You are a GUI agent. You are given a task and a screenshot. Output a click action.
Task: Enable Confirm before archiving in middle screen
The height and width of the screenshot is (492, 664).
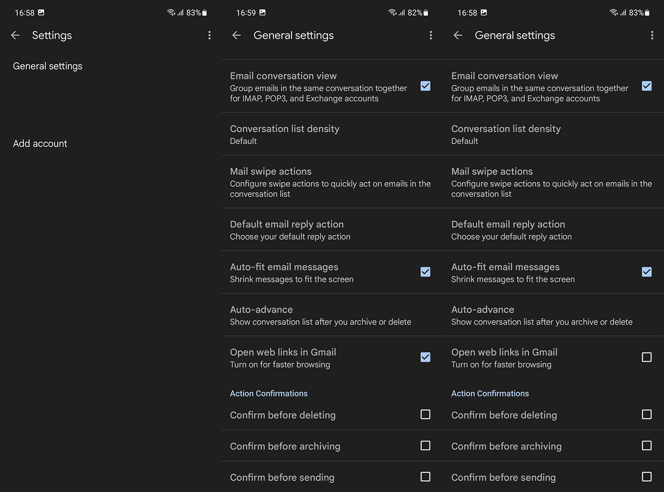[425, 445]
